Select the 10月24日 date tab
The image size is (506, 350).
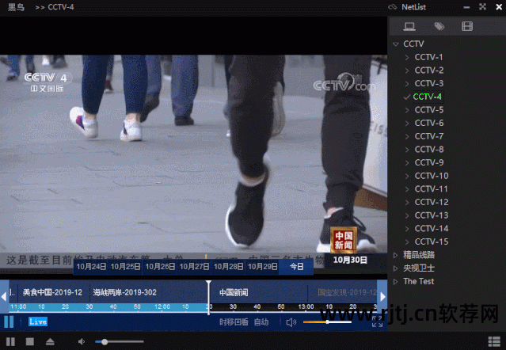click(x=91, y=266)
